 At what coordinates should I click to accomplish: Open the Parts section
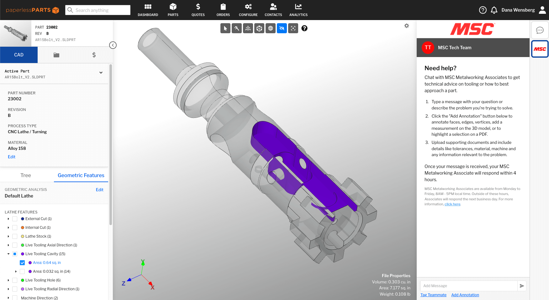[x=173, y=10]
